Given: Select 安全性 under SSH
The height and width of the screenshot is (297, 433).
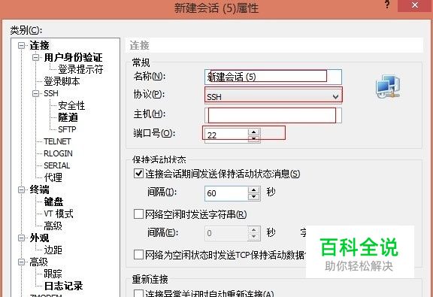Looking at the screenshot, I should [71, 105].
